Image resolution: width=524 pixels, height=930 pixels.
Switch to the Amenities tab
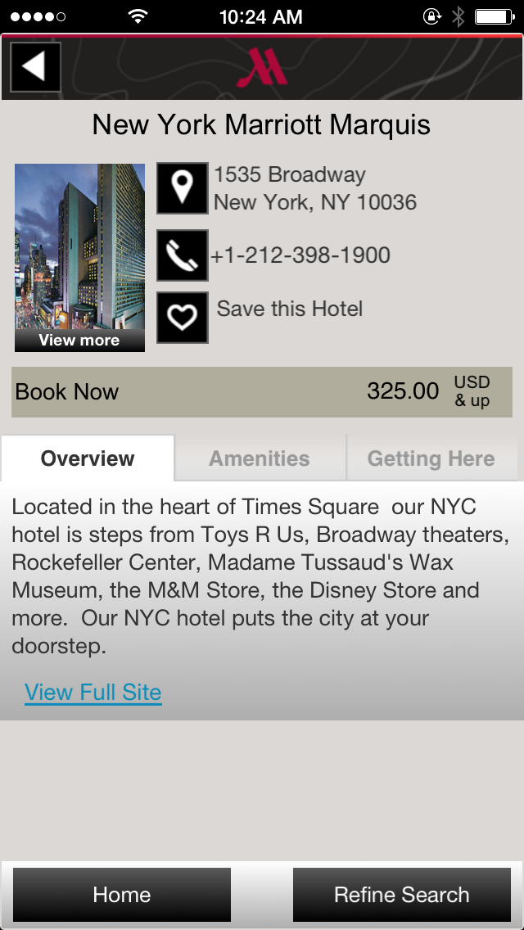pos(260,458)
